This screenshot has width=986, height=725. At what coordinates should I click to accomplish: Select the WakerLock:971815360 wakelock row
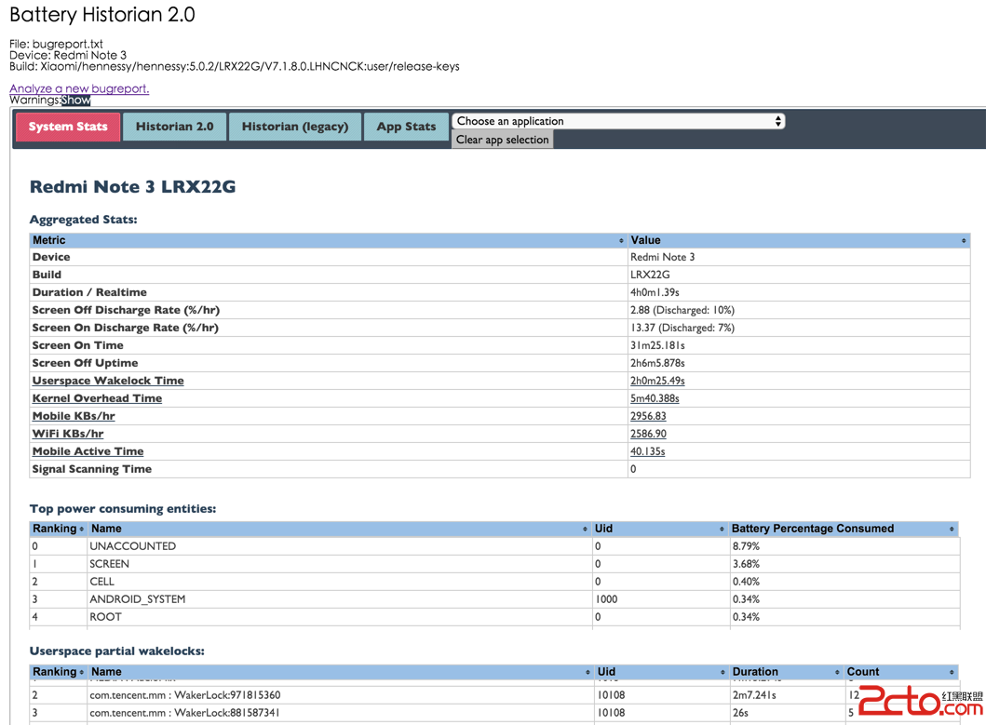point(185,695)
